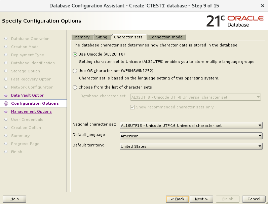Cancel the database creation wizard
Viewport: 268px width, 204px height.
coord(254,199)
